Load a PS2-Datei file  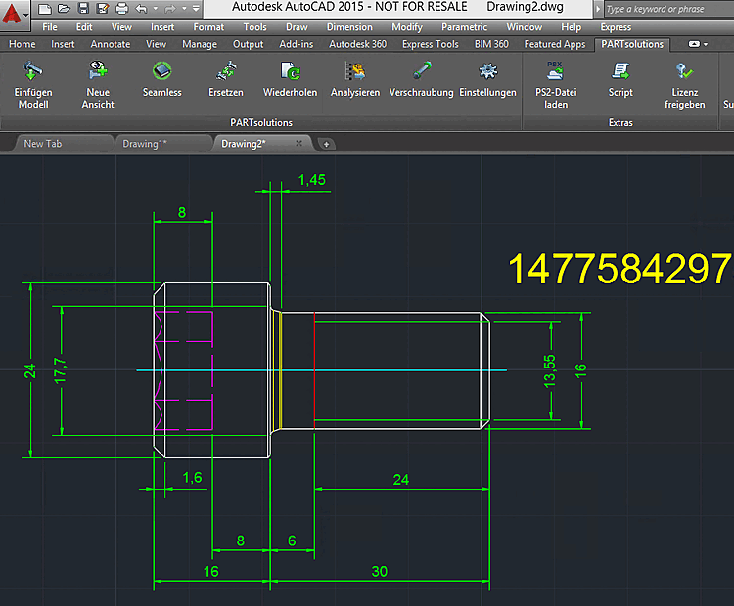pos(555,72)
